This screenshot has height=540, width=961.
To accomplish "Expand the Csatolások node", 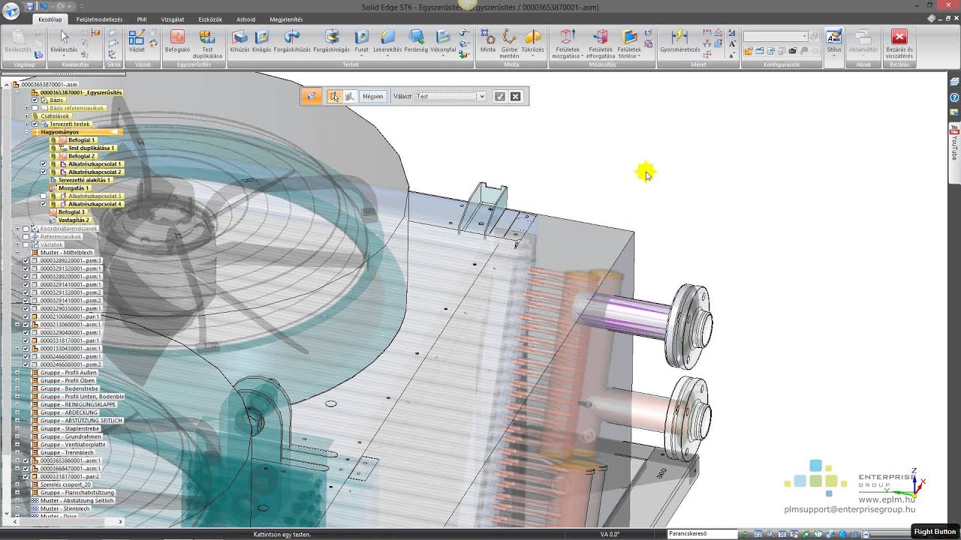I will 26,116.
